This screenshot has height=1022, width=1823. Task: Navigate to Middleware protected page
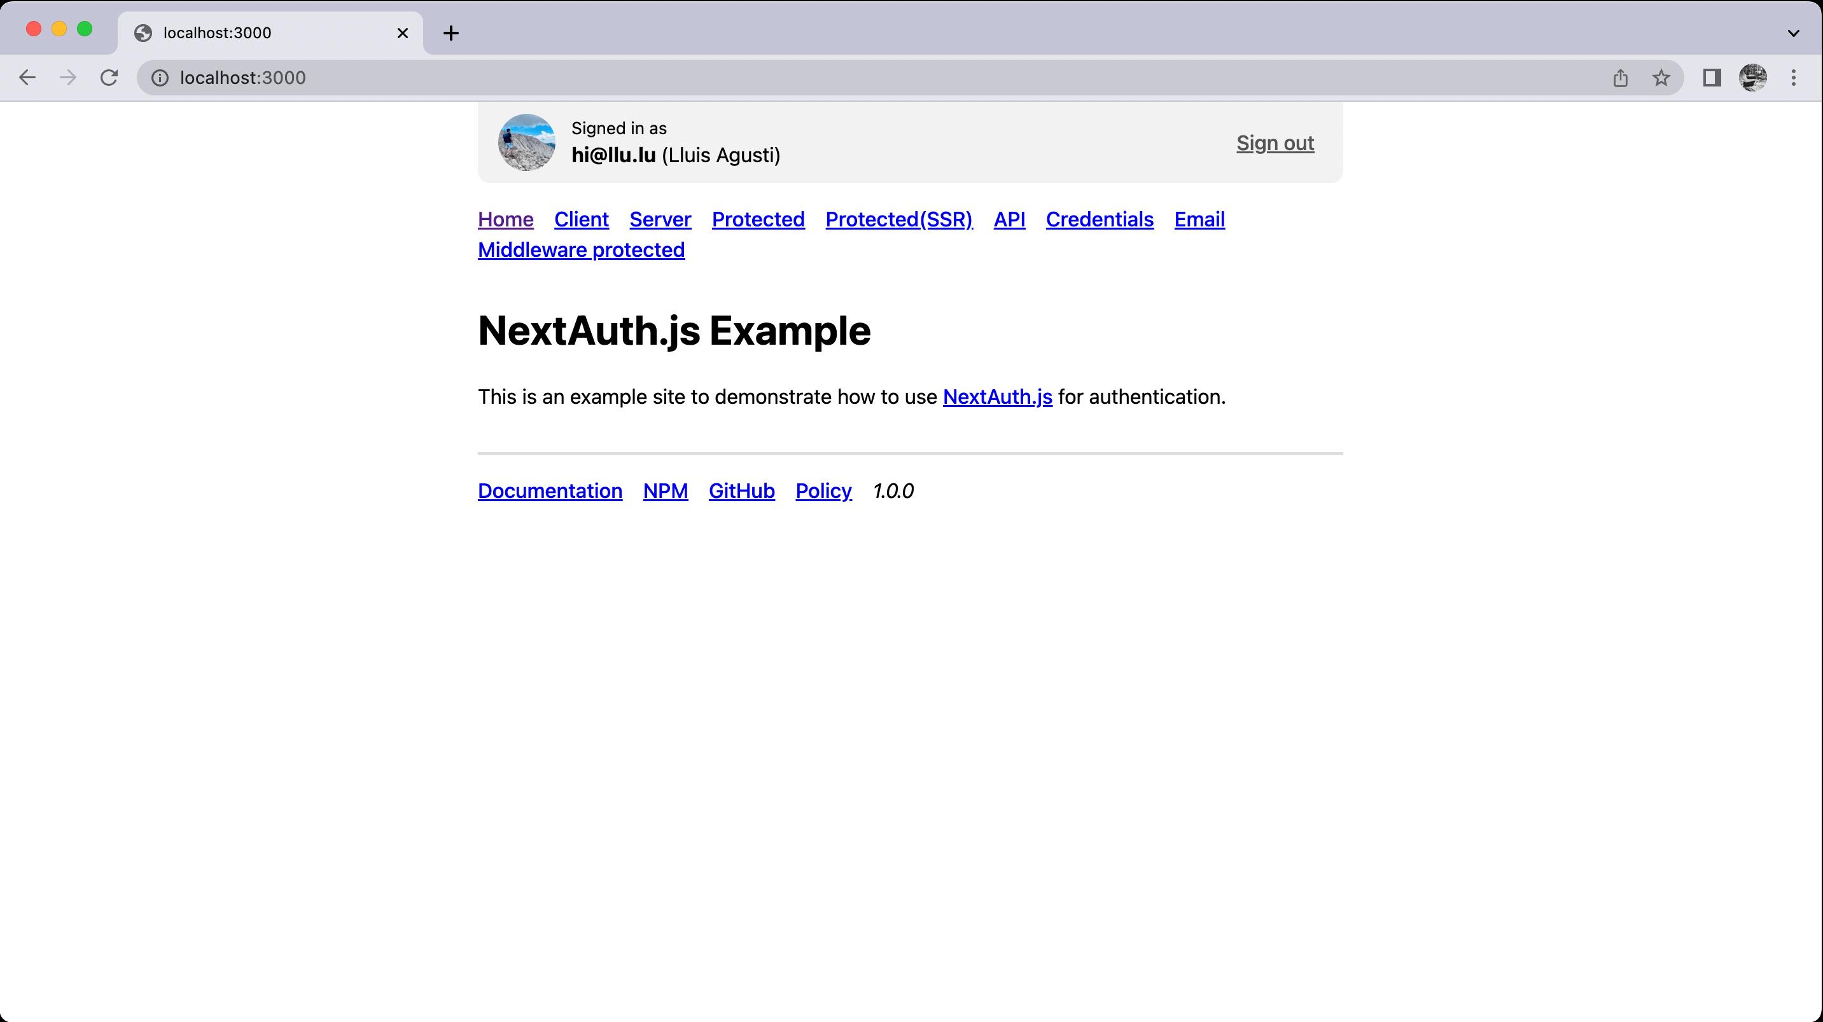[x=581, y=249]
